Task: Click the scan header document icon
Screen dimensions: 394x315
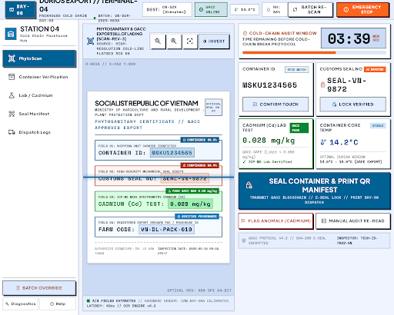Action: point(90,41)
